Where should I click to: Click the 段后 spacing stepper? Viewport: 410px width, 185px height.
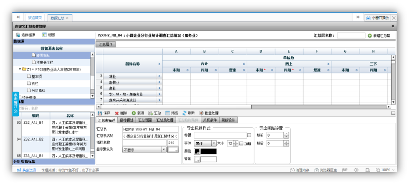[286, 144]
